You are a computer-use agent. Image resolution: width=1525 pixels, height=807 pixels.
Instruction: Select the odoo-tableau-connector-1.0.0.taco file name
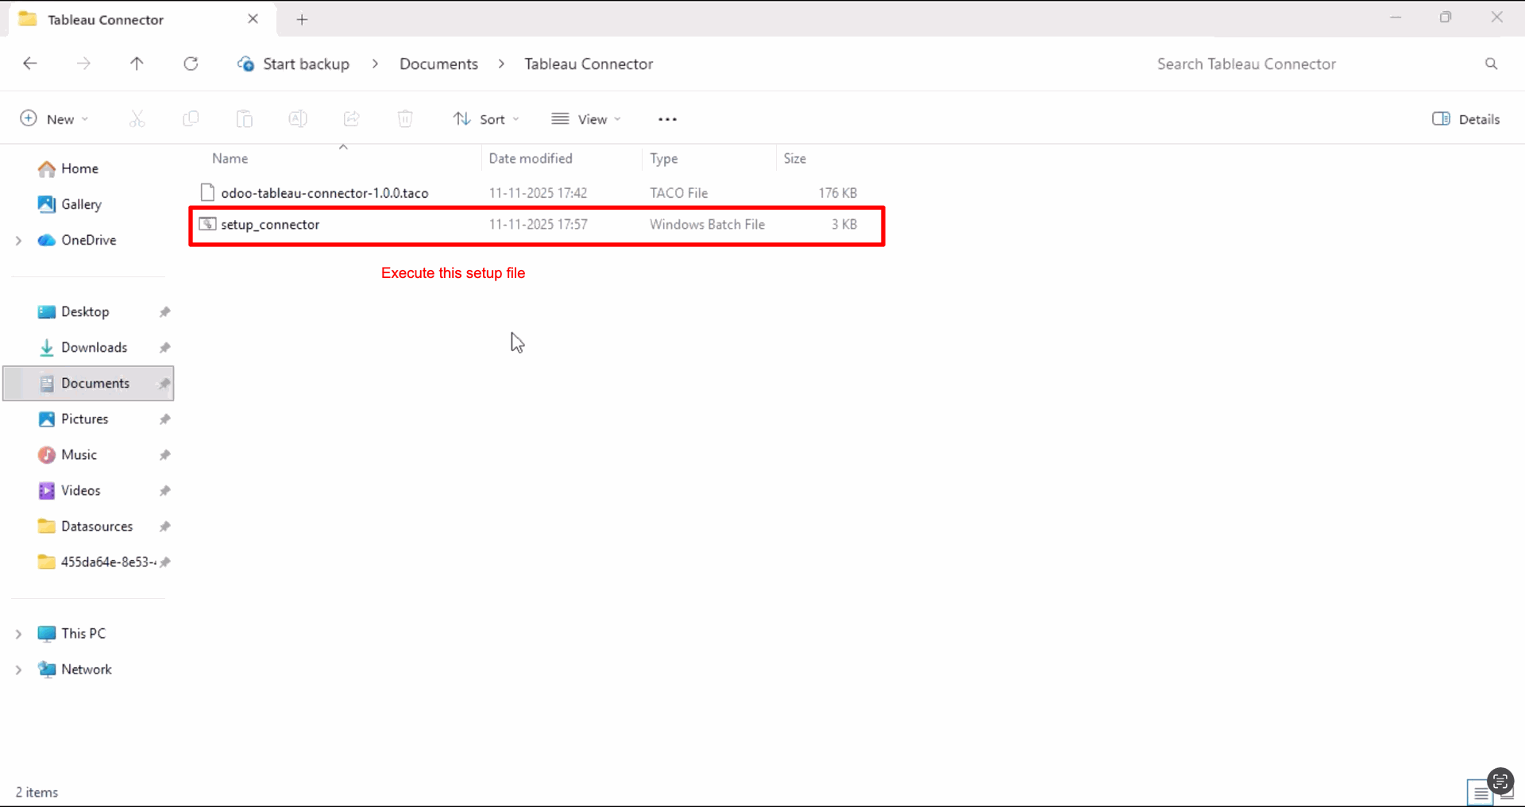point(324,193)
